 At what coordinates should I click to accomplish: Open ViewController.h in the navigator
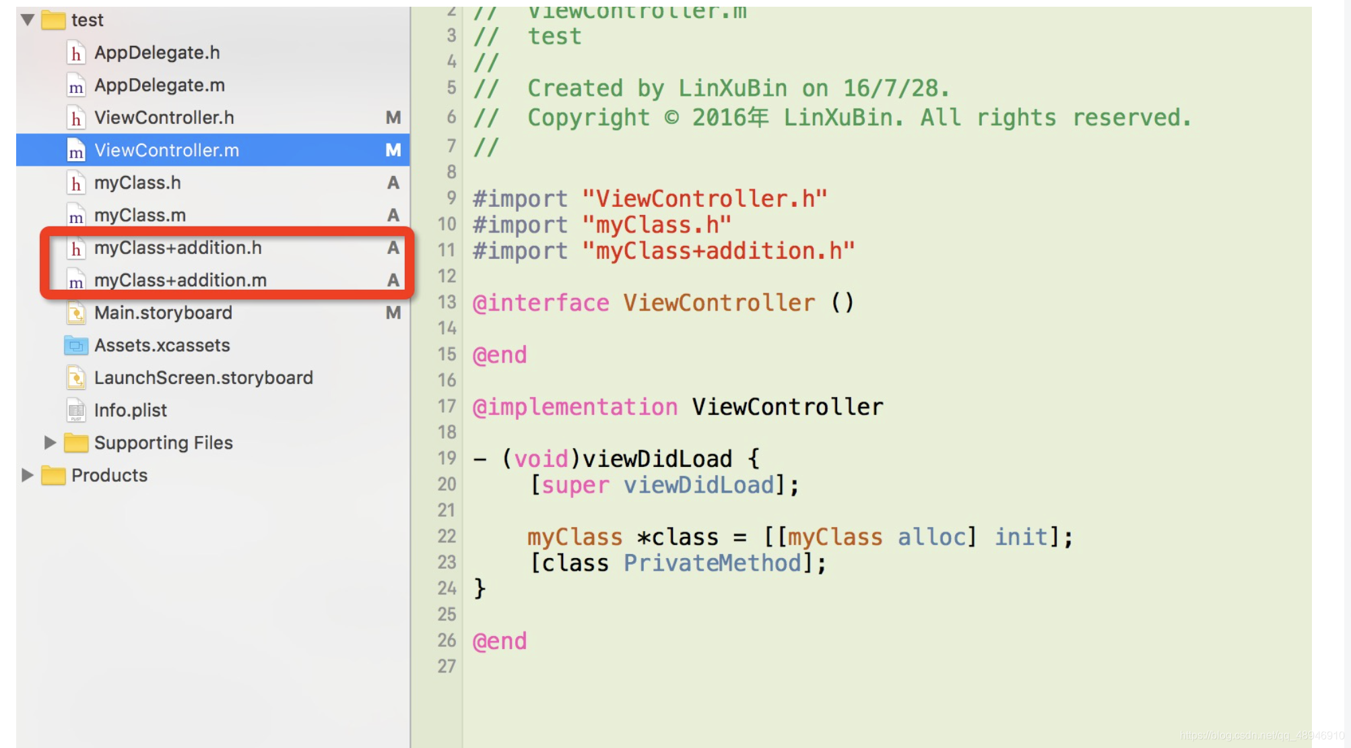click(x=164, y=118)
